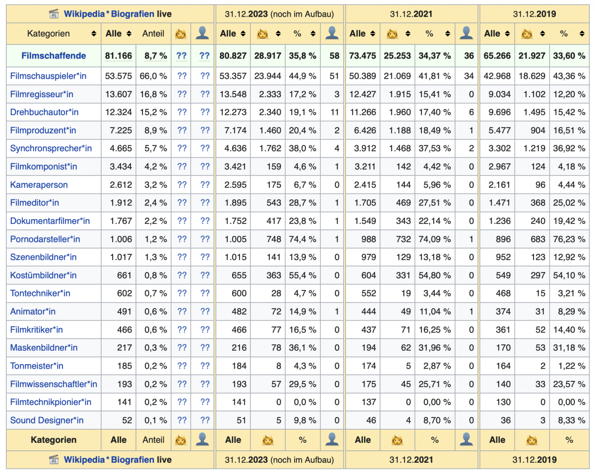Open the bold Filmschaffende category link
Image resolution: width=595 pixels, height=475 pixels.
54,56
